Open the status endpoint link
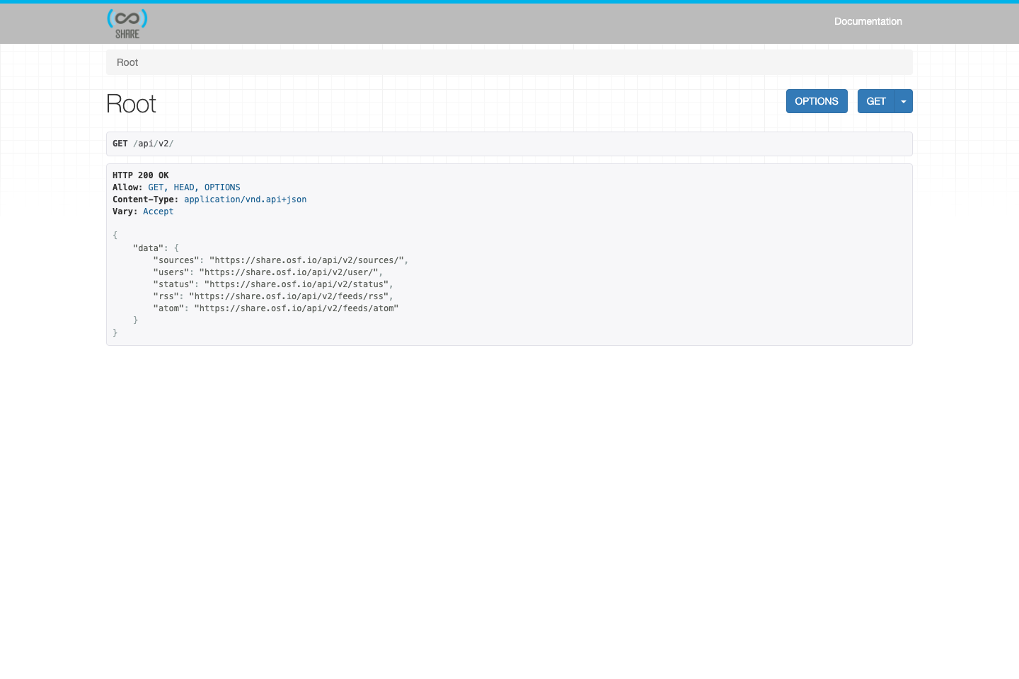 pos(296,284)
